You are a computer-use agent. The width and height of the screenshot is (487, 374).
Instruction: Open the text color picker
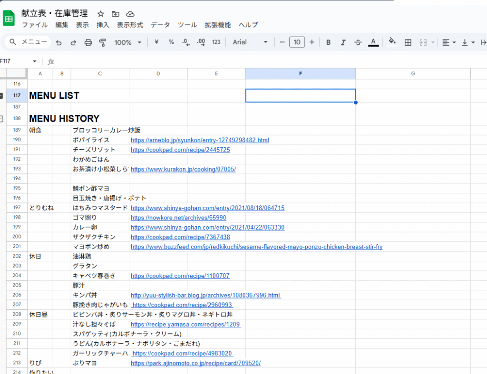click(373, 42)
